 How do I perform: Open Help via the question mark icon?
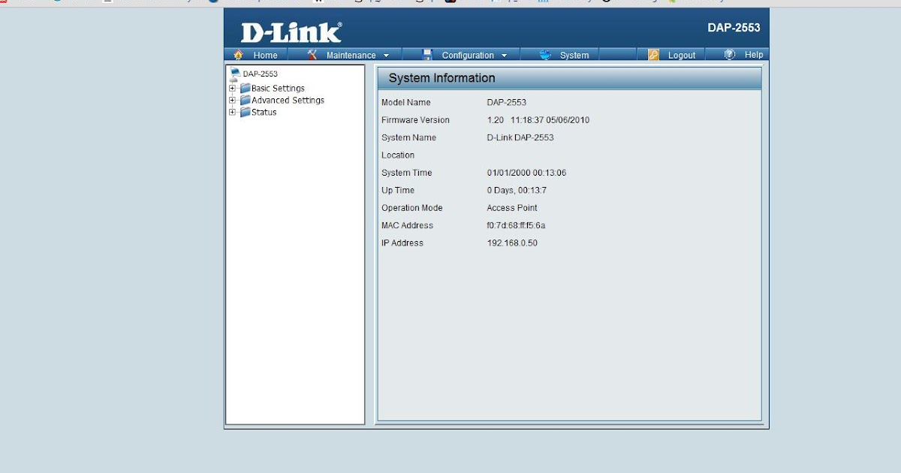[728, 54]
